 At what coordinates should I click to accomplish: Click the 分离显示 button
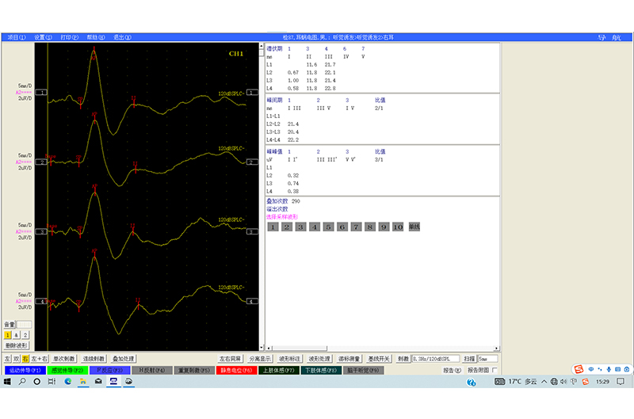click(x=260, y=359)
